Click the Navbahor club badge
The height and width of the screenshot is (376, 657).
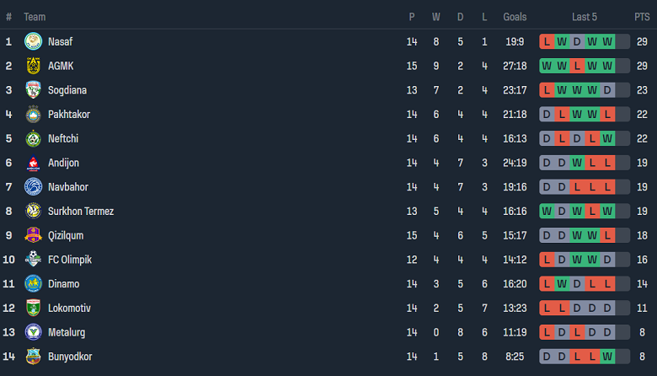[x=33, y=187]
